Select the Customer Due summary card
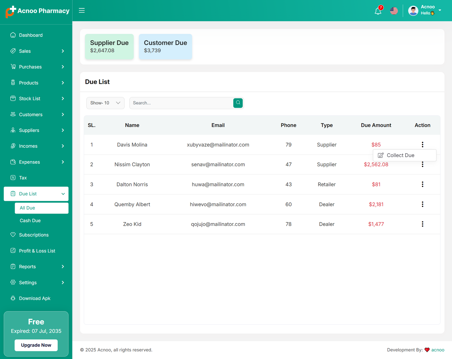452x359 pixels. point(165,47)
